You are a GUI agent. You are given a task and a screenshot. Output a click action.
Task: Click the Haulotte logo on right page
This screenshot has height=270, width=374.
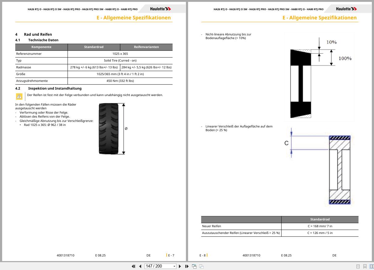[346, 9]
